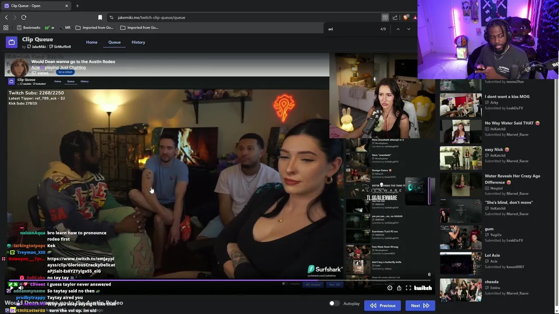Share the clip via player share icon

[399, 288]
